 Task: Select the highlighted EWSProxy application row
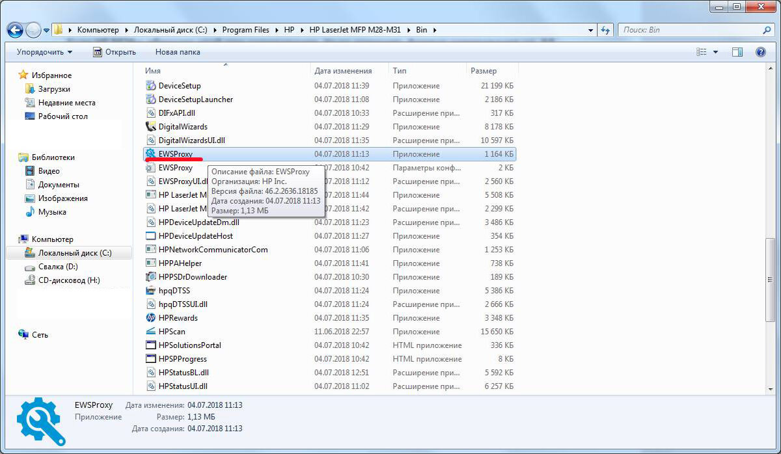pyautogui.click(x=329, y=154)
